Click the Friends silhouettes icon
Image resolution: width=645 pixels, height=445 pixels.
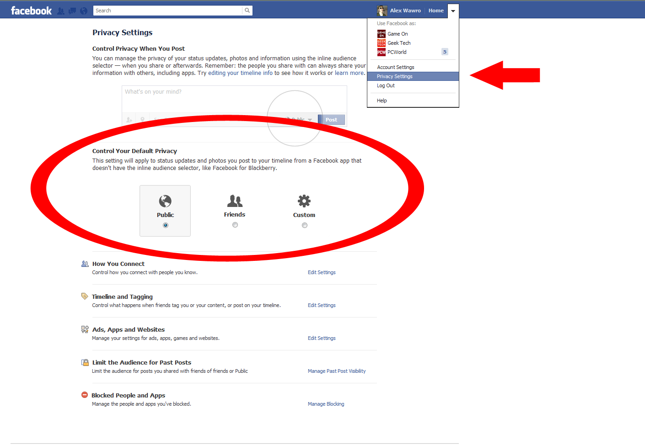235,201
